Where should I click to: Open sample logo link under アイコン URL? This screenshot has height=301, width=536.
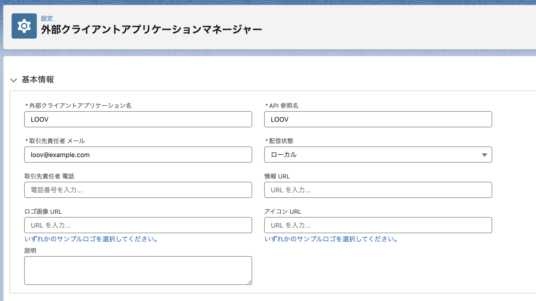tap(331, 239)
